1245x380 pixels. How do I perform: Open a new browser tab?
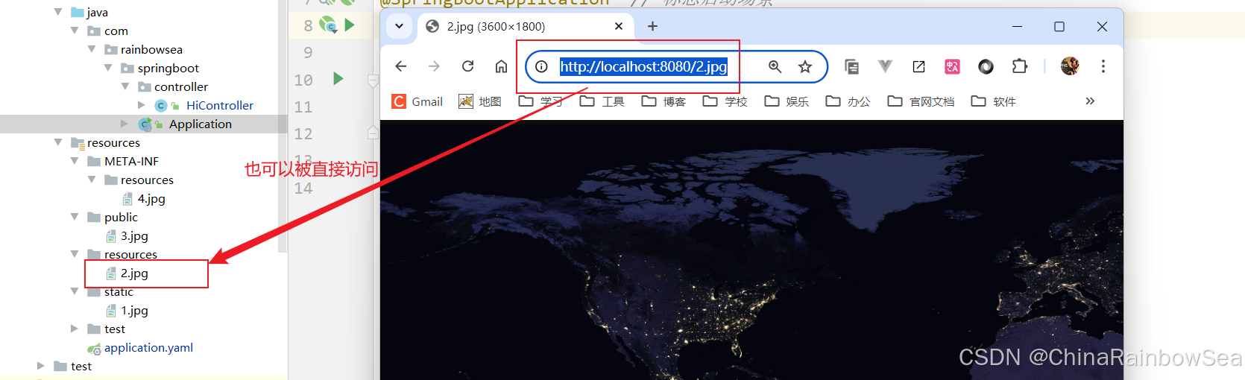pos(652,26)
